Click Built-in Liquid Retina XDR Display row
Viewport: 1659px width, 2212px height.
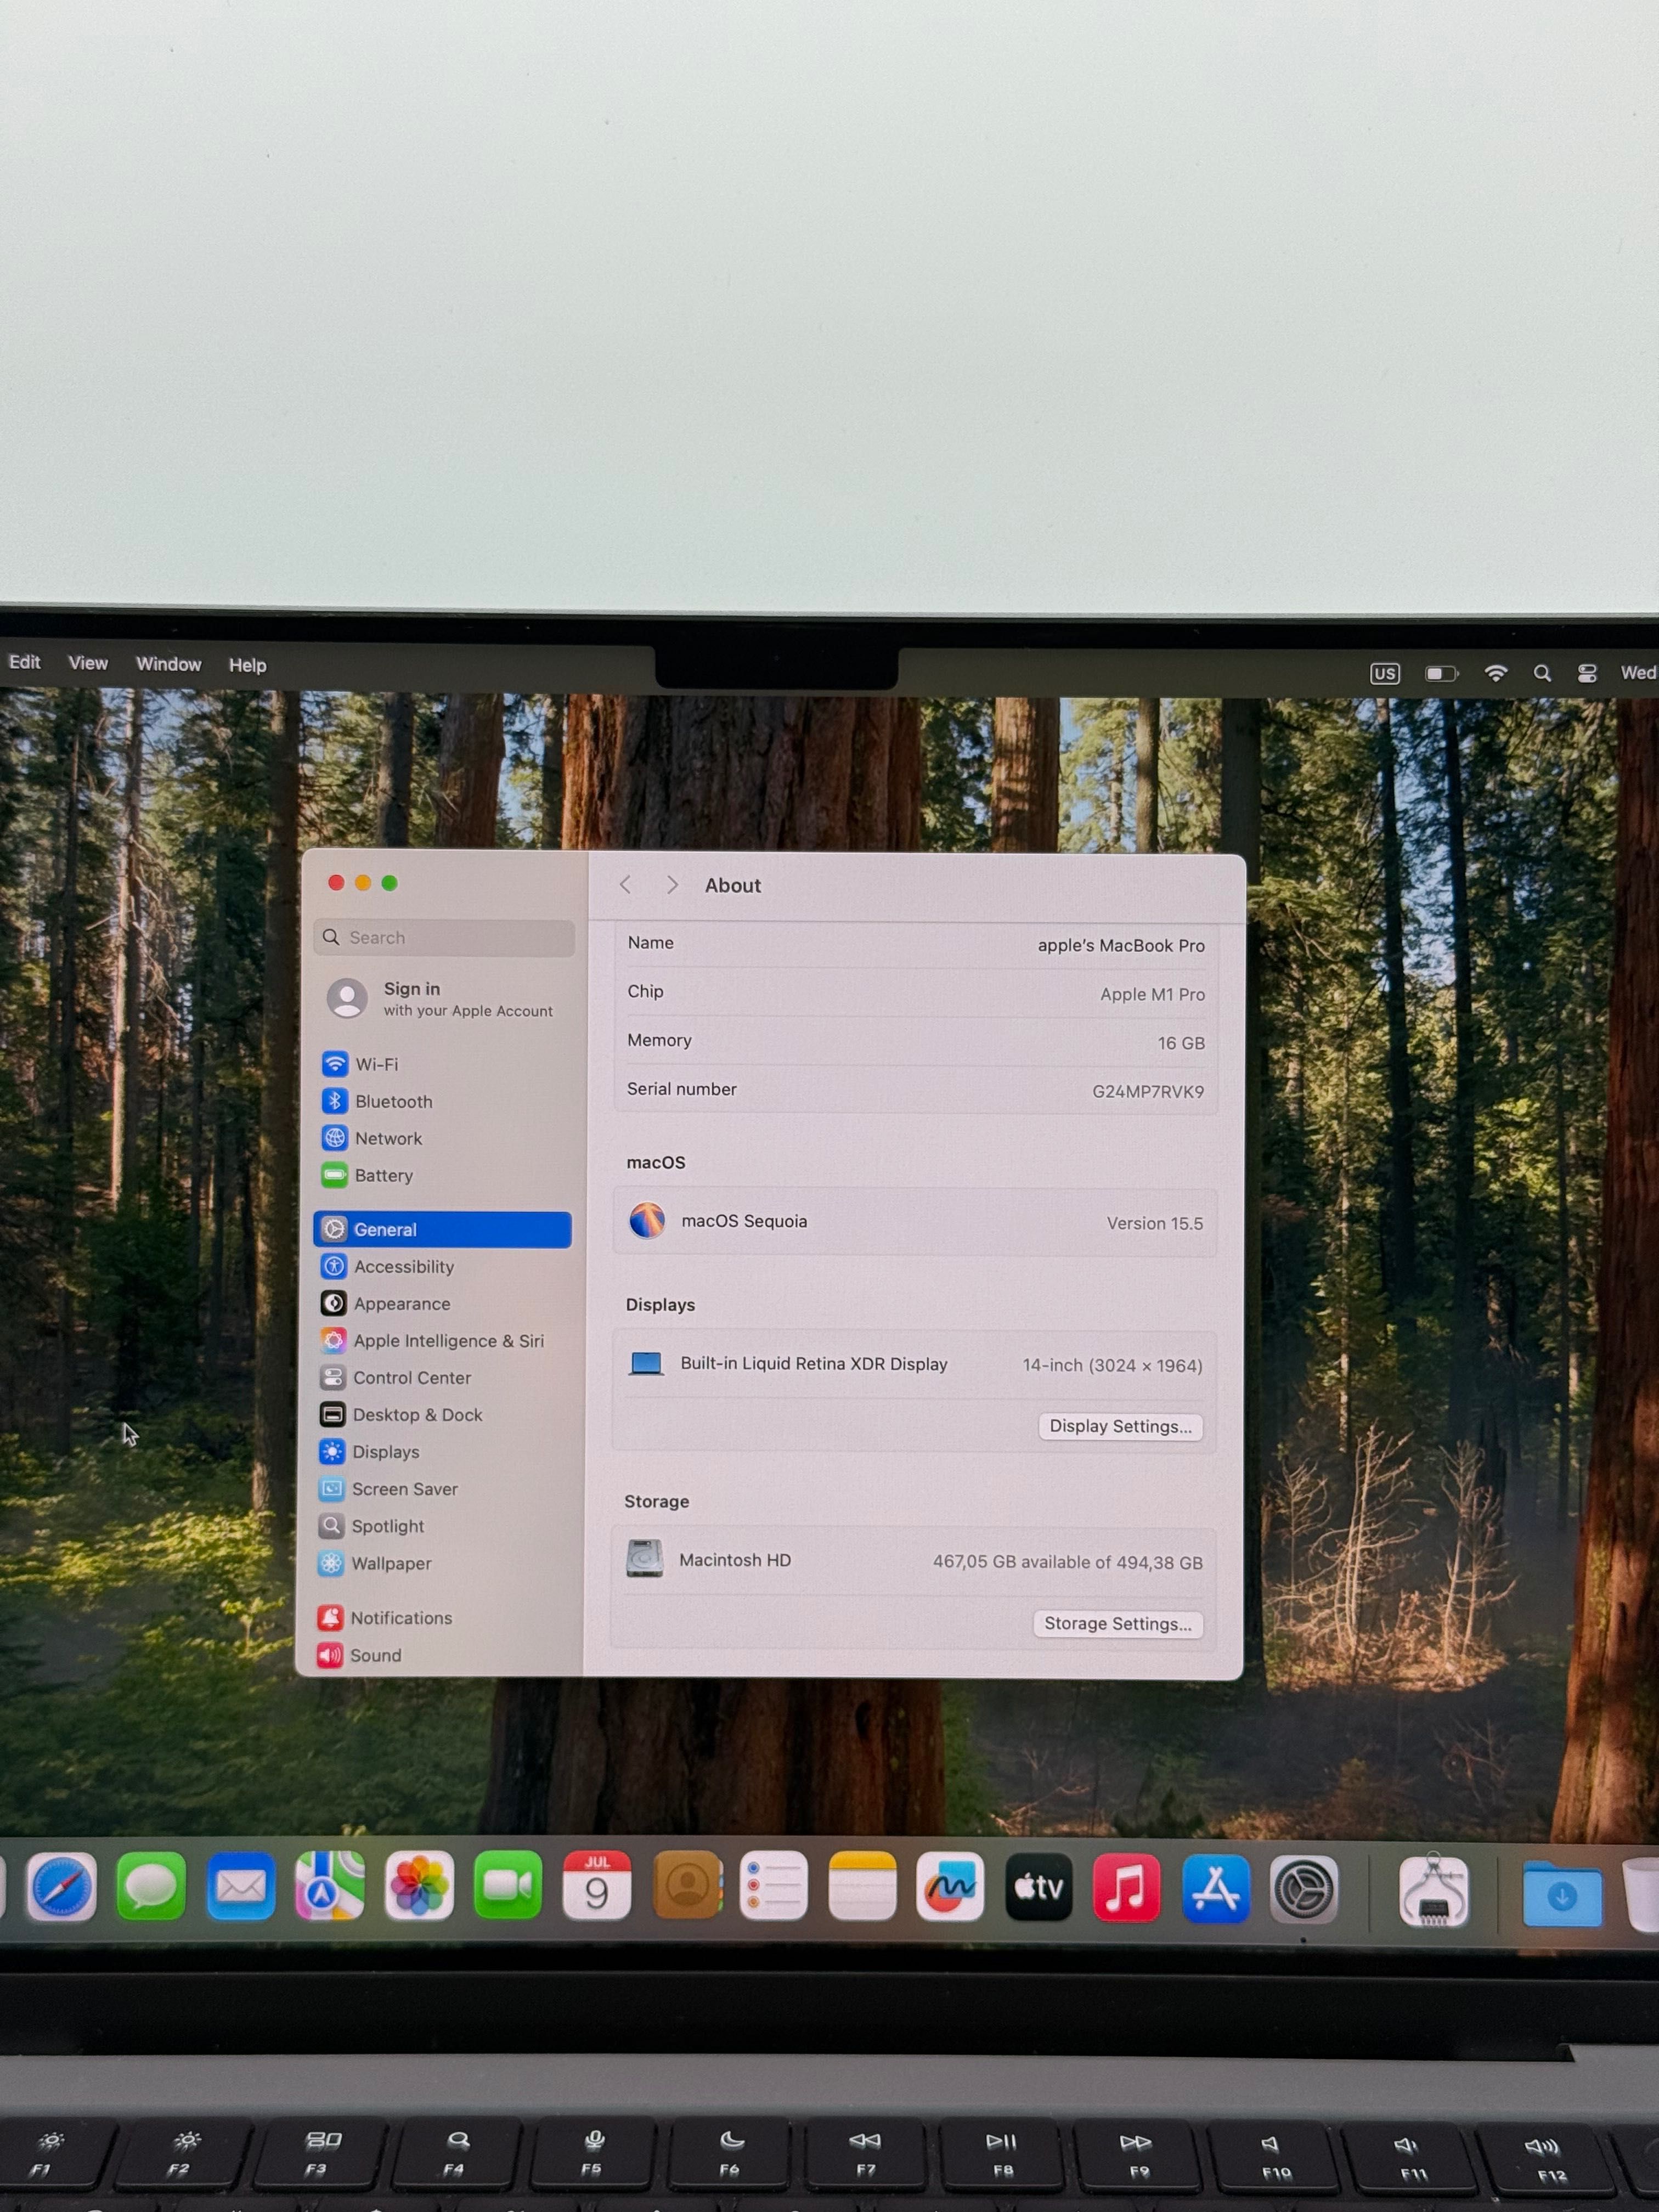click(914, 1364)
